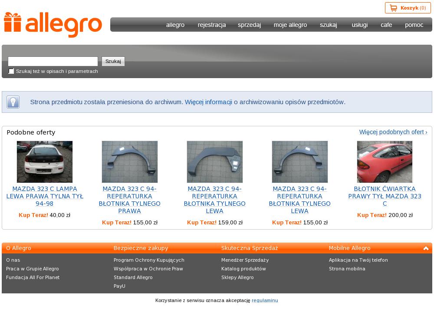Click the O Allegro footer heading
Viewport: 434px width, 309px height.
[19, 248]
